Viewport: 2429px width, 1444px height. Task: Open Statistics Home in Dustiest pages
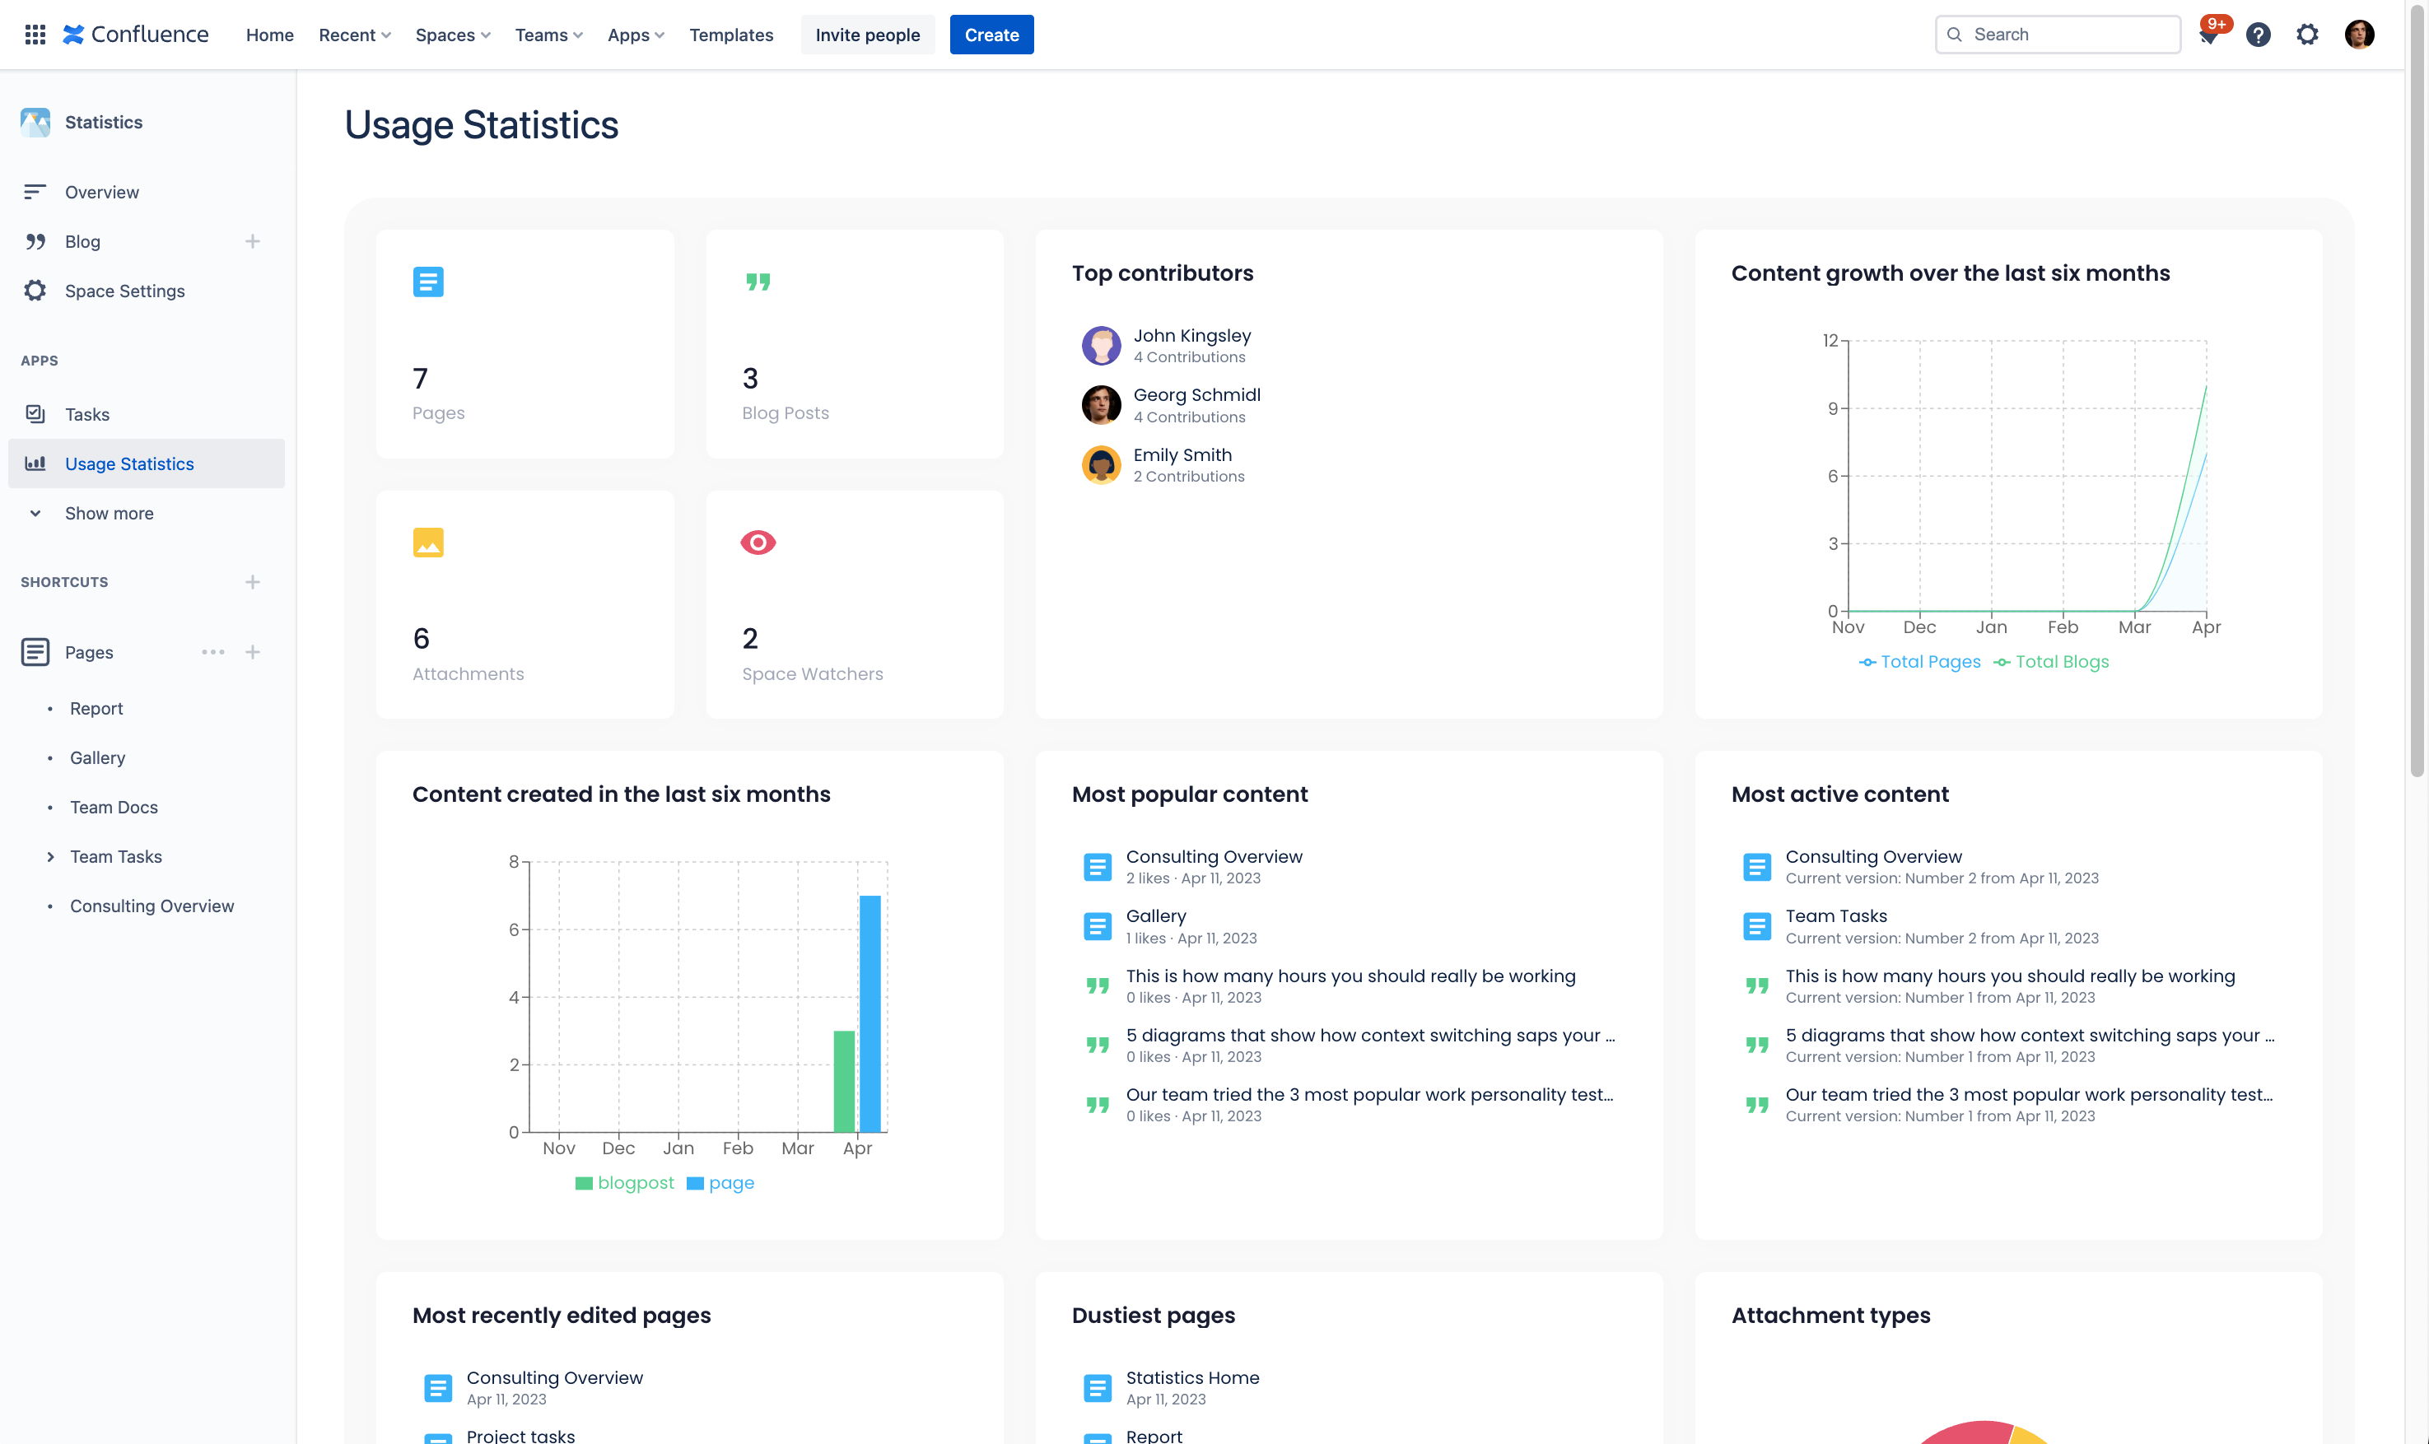click(1192, 1378)
